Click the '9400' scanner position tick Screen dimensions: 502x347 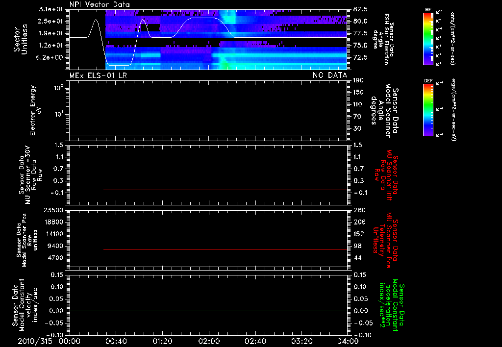click(x=55, y=246)
